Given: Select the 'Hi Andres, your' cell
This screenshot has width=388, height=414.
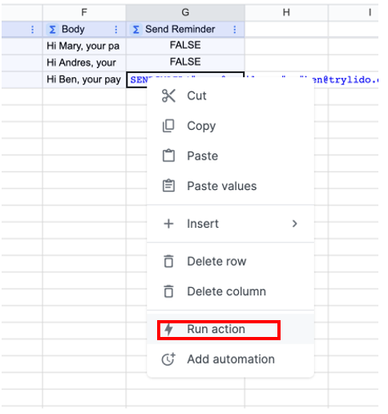Looking at the screenshot, I should [84, 63].
